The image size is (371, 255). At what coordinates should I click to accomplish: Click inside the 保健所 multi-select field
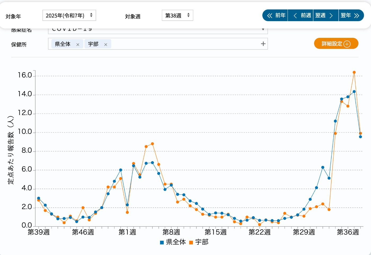pyautogui.click(x=185, y=44)
